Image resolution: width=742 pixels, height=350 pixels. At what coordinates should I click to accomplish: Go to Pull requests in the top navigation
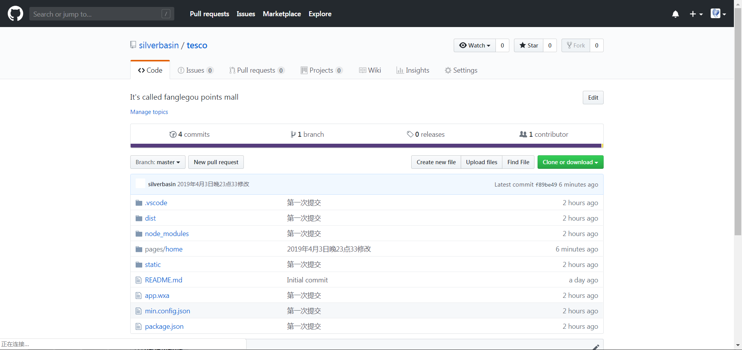[209, 14]
